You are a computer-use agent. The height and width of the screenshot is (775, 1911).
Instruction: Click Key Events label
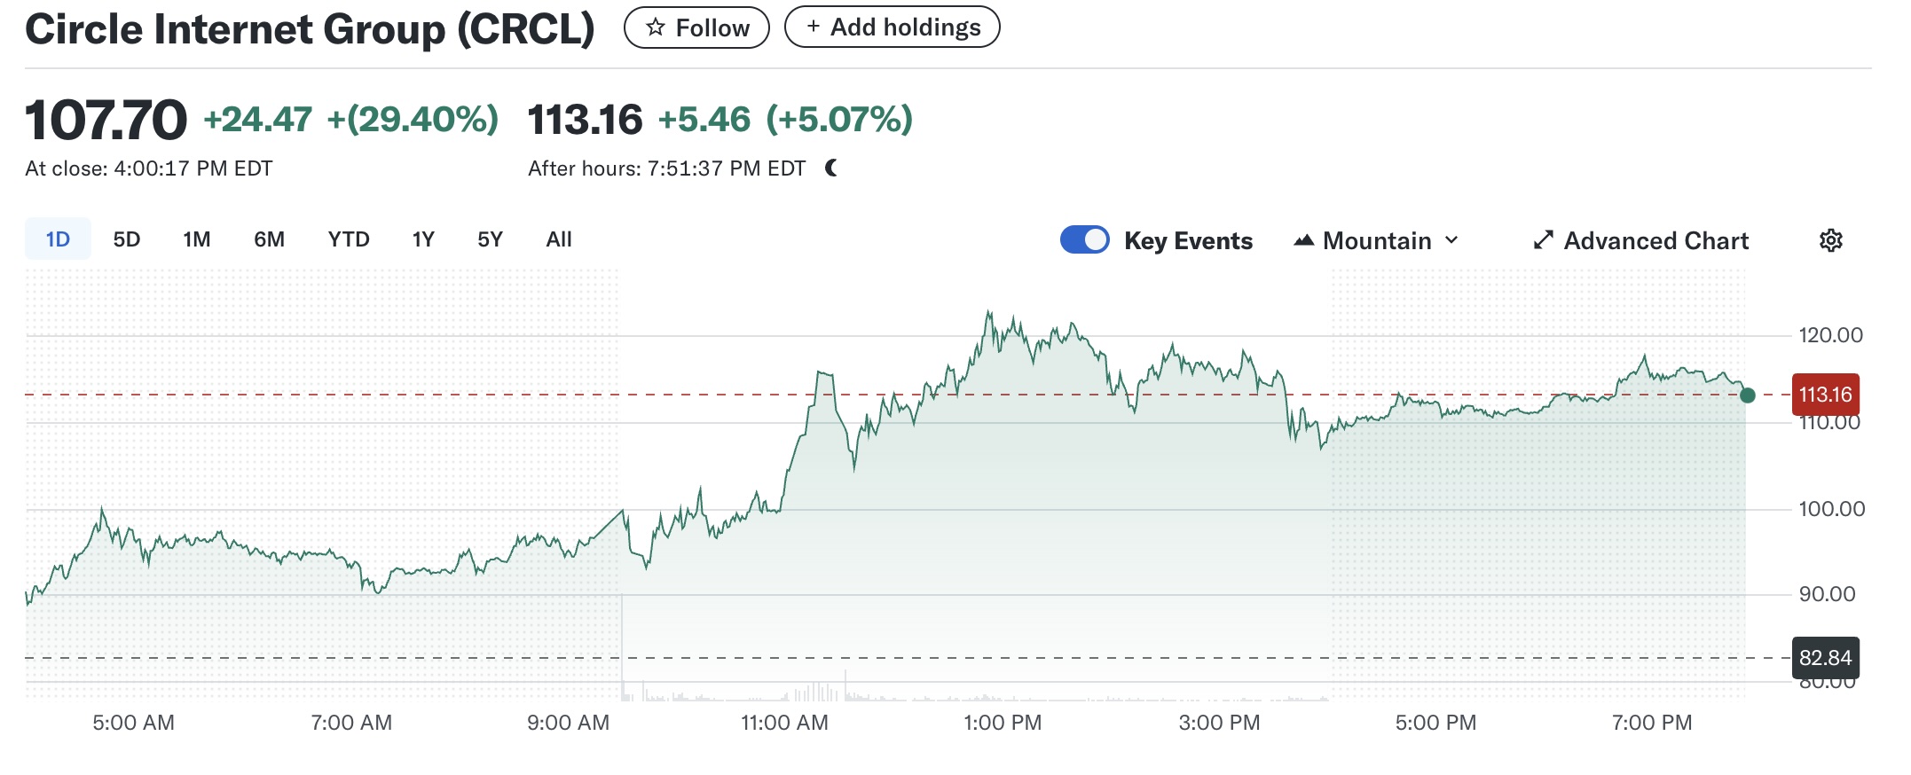pyautogui.click(x=1188, y=241)
